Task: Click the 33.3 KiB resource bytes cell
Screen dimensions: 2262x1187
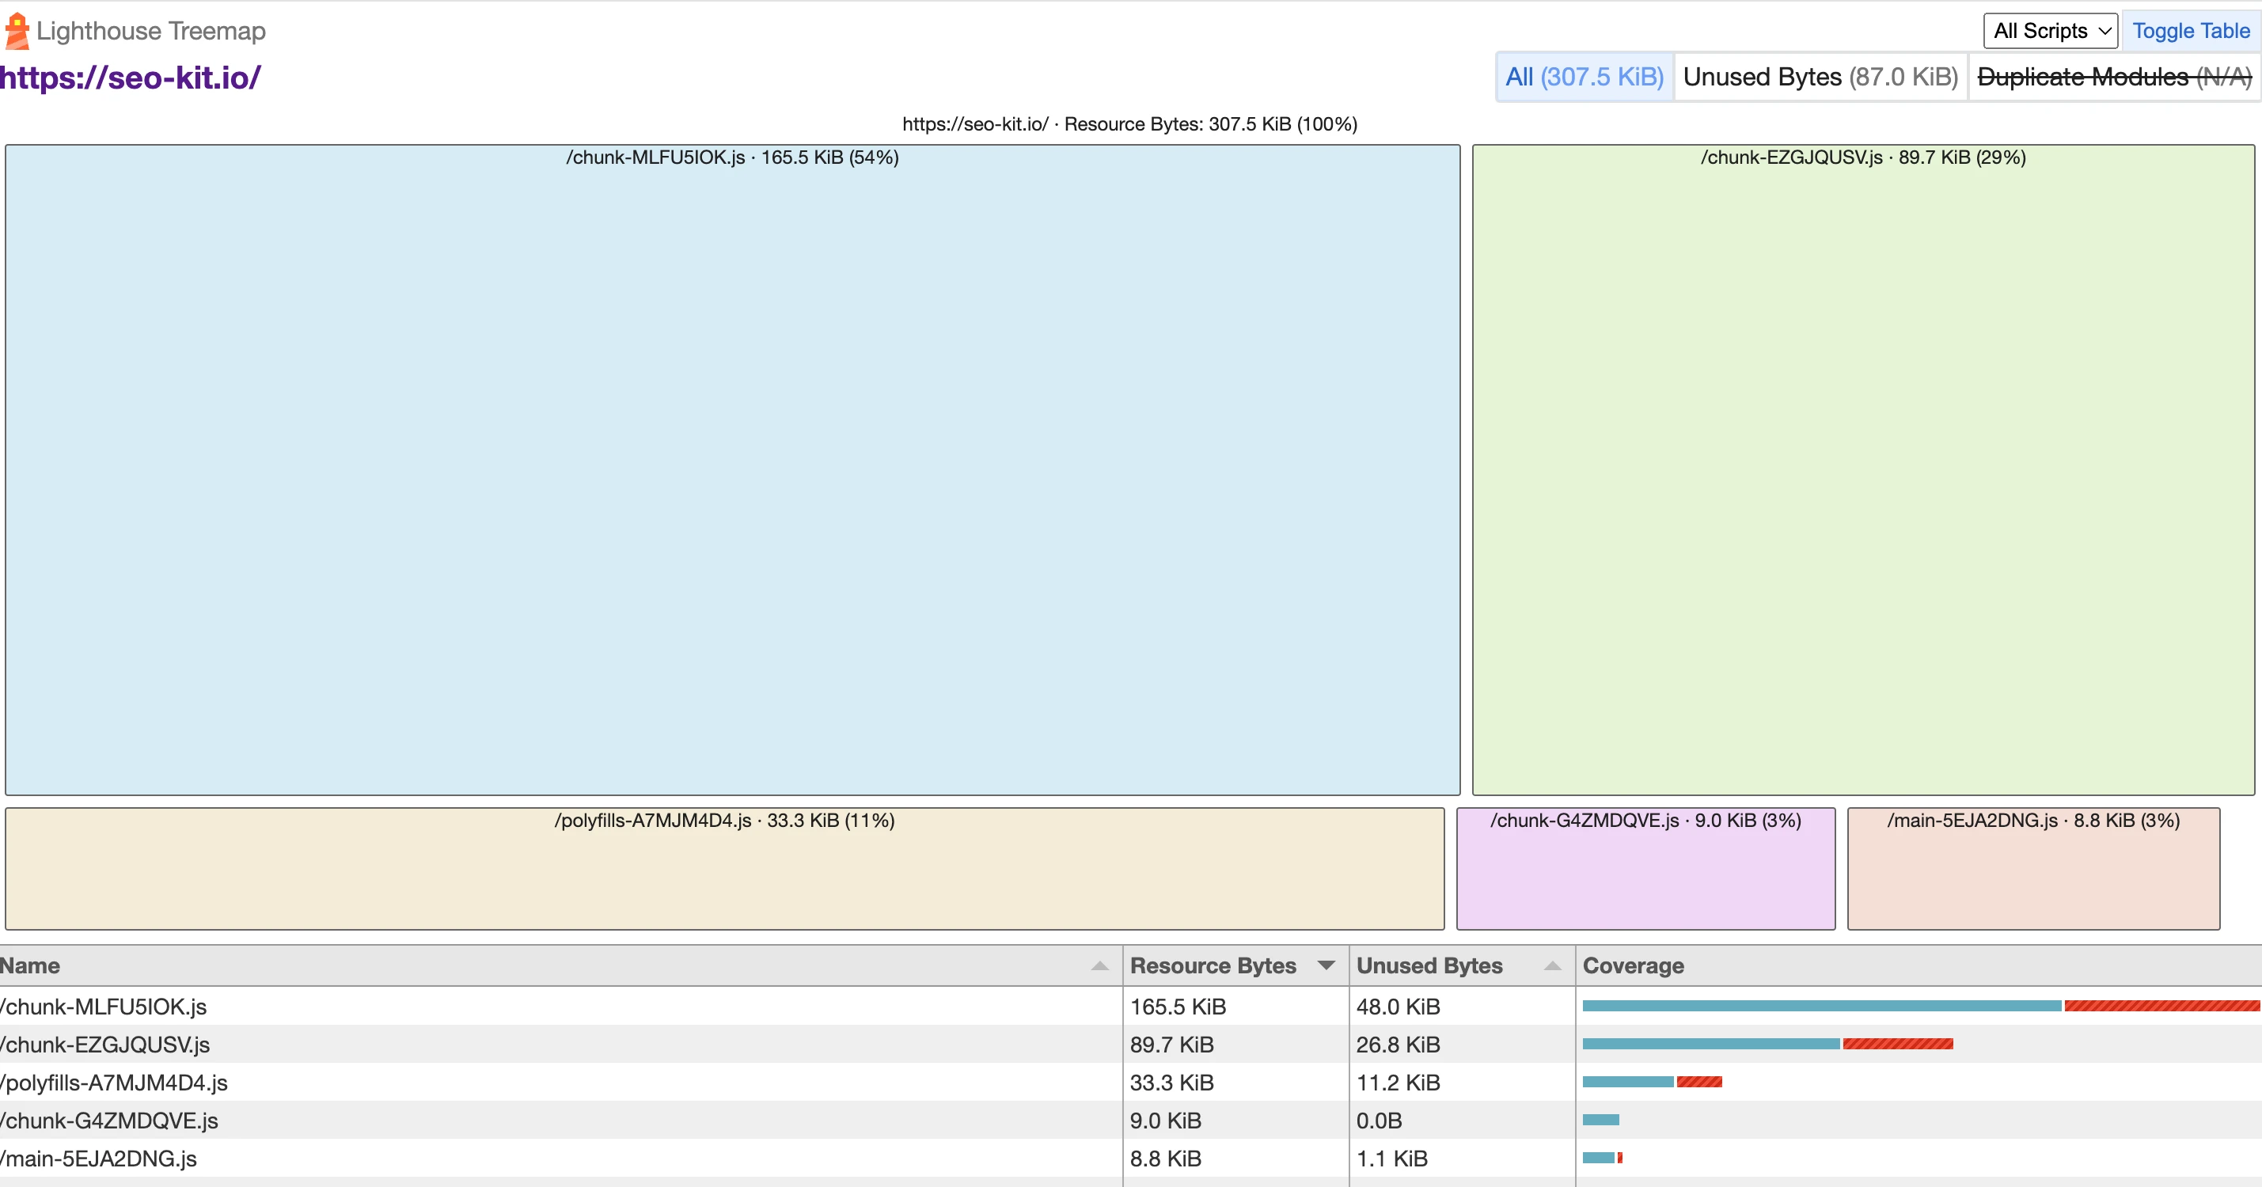Action: 1235,1083
